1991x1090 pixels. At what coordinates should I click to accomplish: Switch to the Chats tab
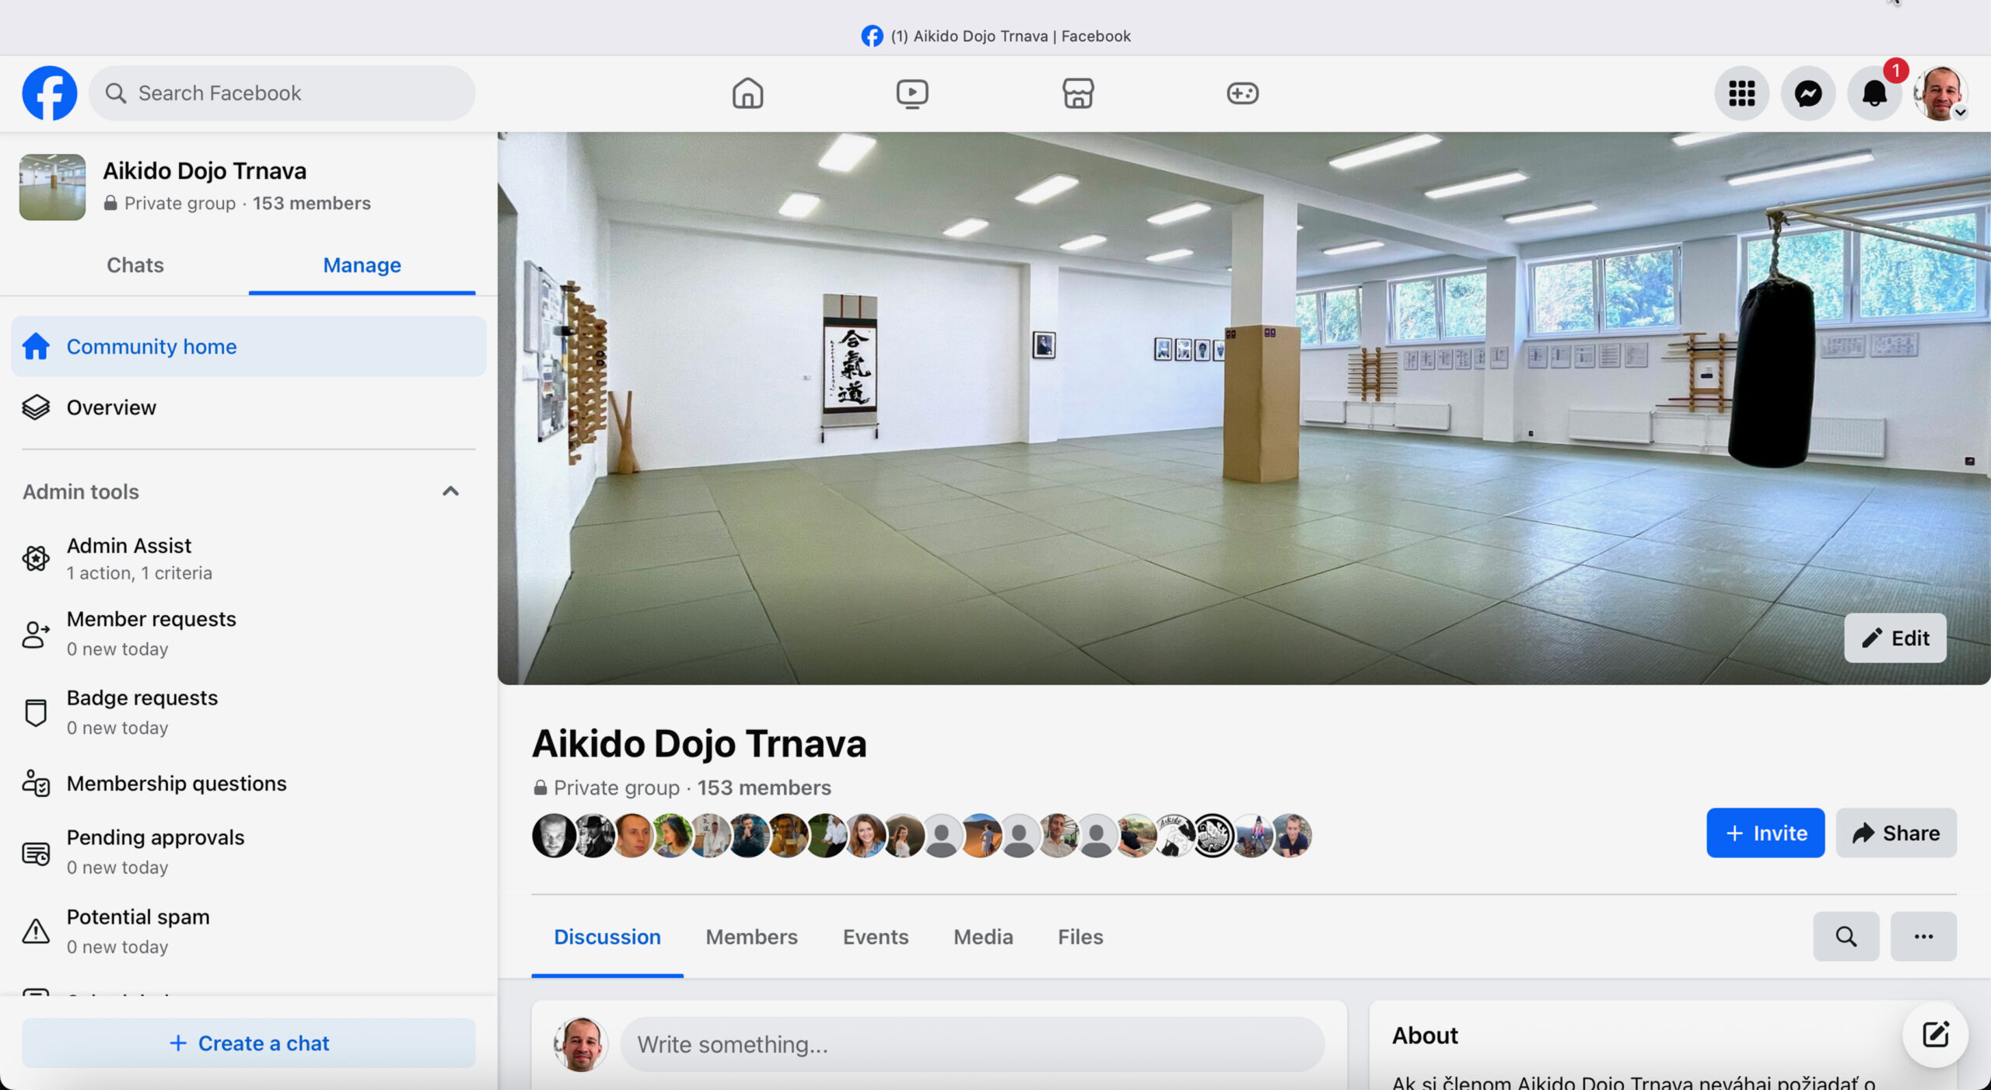pos(135,265)
